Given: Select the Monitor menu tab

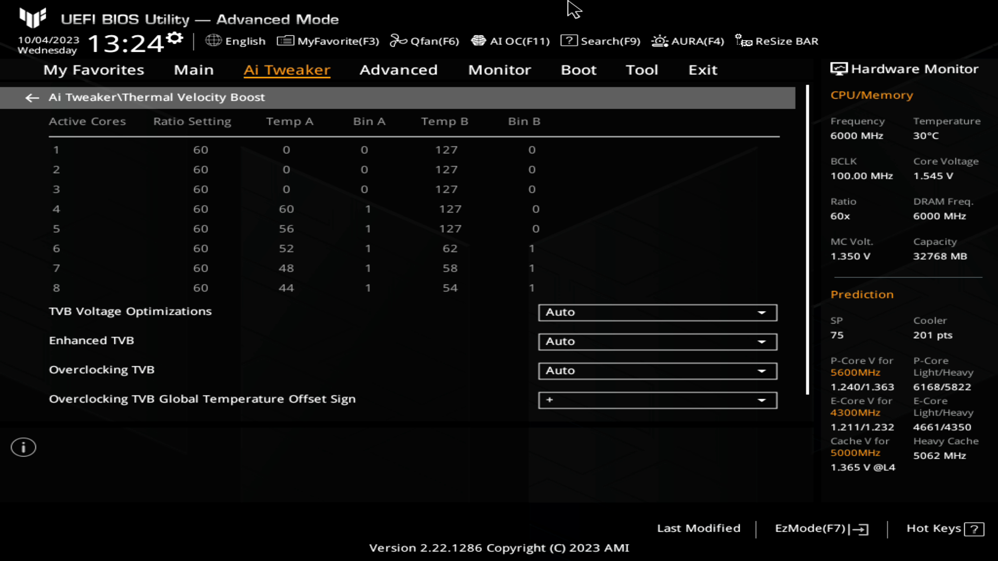Looking at the screenshot, I should click(500, 69).
